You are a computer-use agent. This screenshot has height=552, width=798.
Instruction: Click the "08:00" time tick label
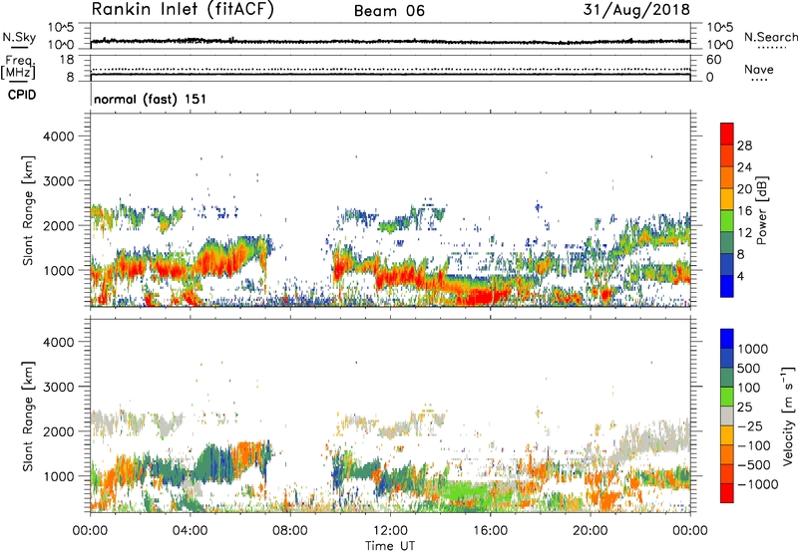coord(290,531)
